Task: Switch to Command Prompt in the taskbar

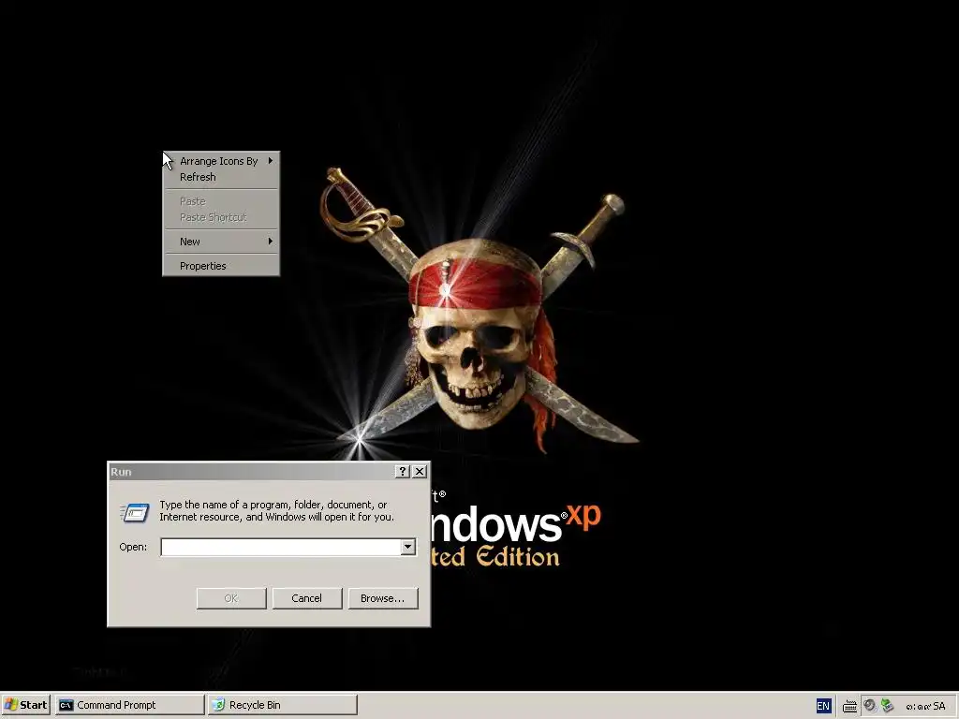Action: tap(129, 705)
